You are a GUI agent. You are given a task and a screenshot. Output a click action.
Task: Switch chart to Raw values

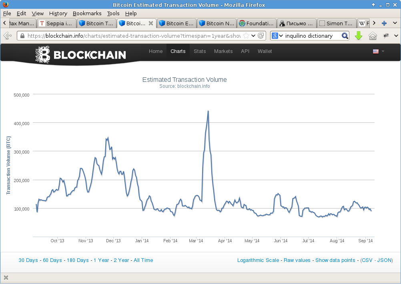[297, 260]
